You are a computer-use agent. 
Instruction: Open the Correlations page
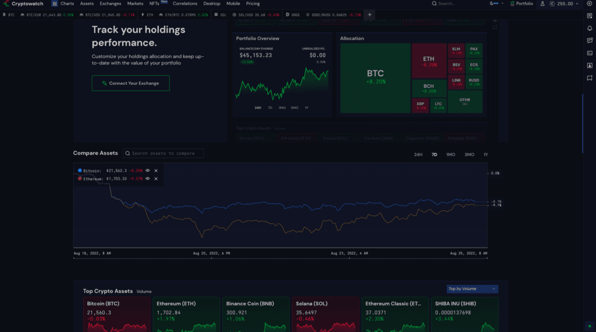[185, 3]
